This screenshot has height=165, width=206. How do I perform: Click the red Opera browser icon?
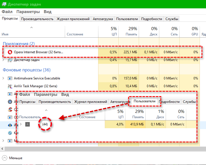10,52
